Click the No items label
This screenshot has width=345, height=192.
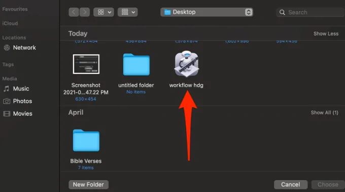point(136,92)
